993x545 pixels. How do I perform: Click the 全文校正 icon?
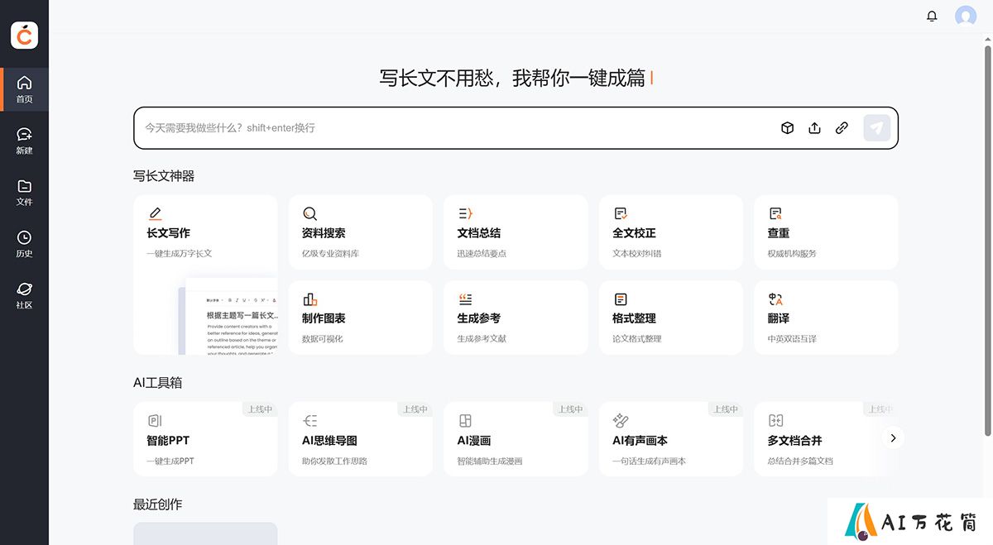[x=621, y=213]
